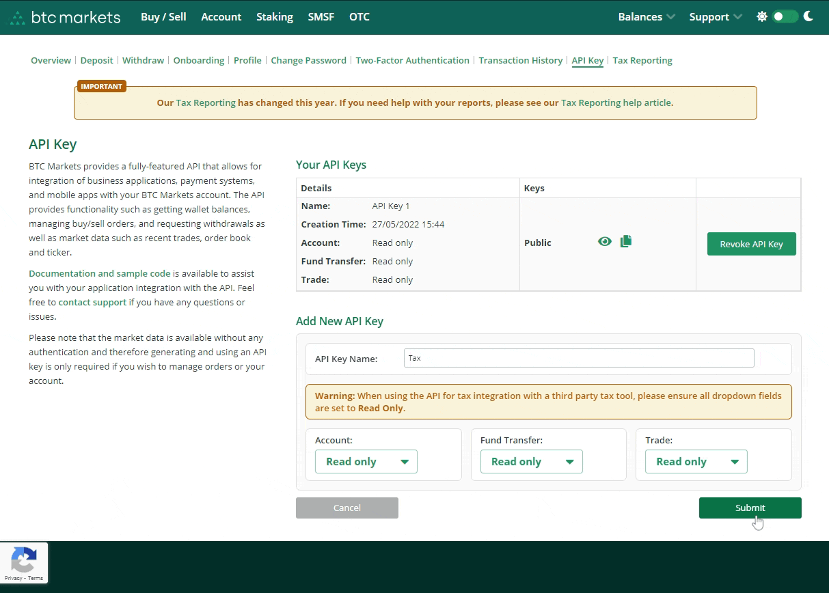This screenshot has width=829, height=593.
Task: Open the Fund Transfer permission dropdown
Action: tap(532, 462)
